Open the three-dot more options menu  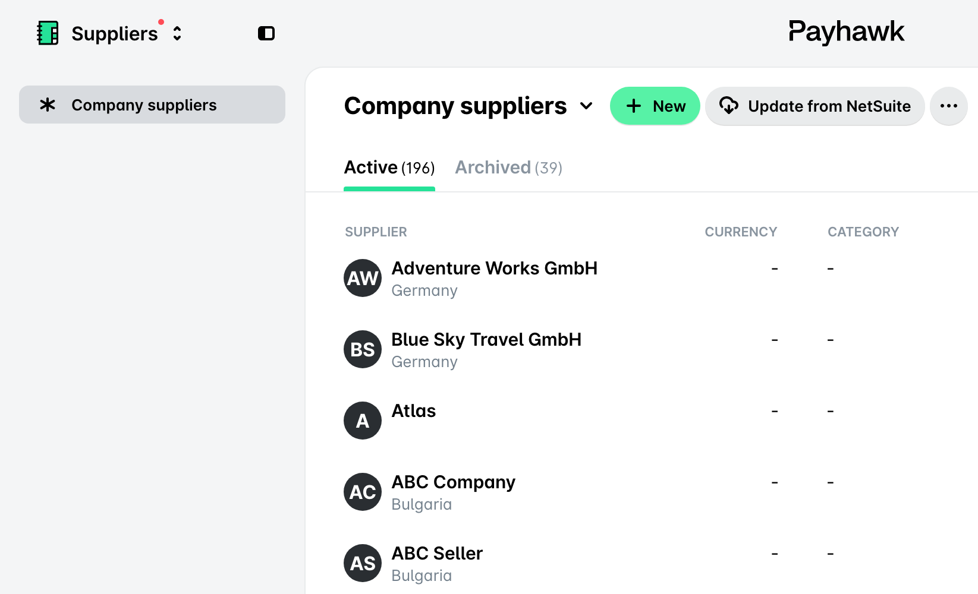click(x=949, y=106)
